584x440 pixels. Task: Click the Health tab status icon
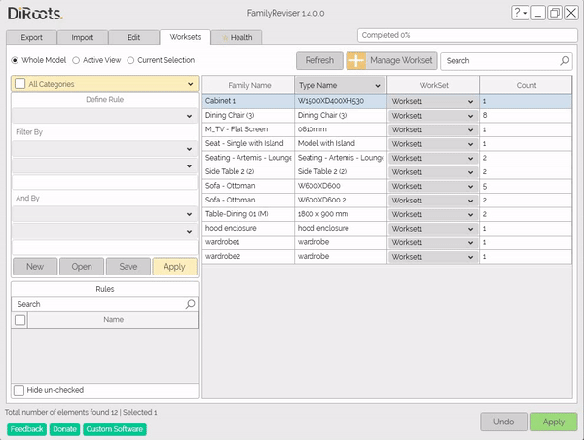(x=226, y=38)
